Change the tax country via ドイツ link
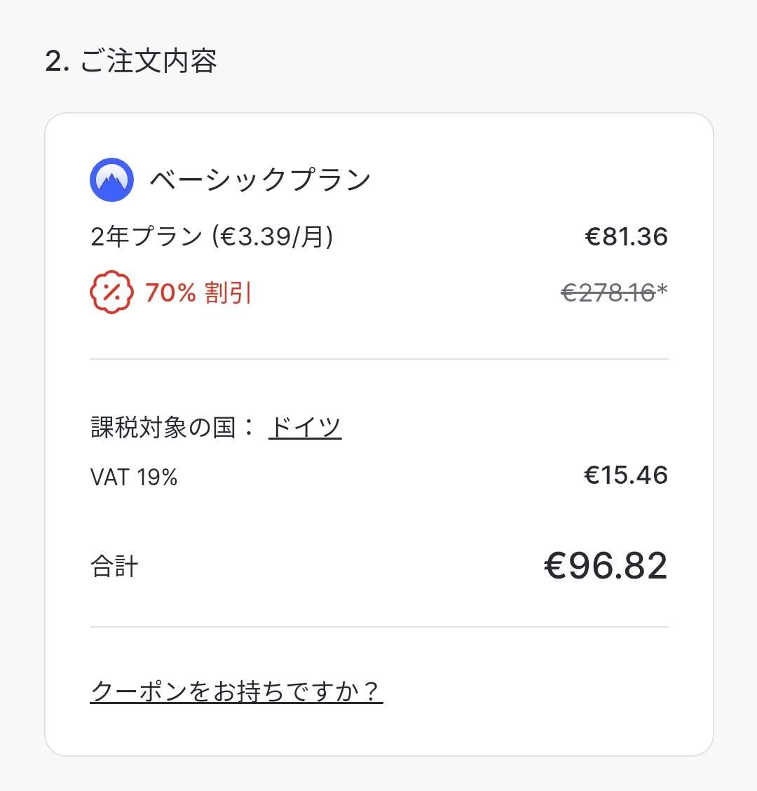The image size is (757, 791). [305, 426]
